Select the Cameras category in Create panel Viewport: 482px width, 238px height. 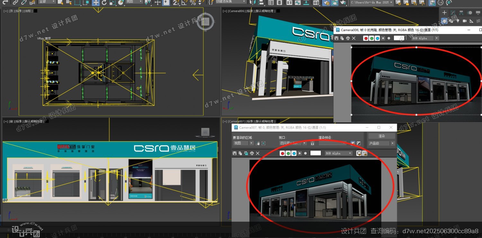(x=465, y=21)
